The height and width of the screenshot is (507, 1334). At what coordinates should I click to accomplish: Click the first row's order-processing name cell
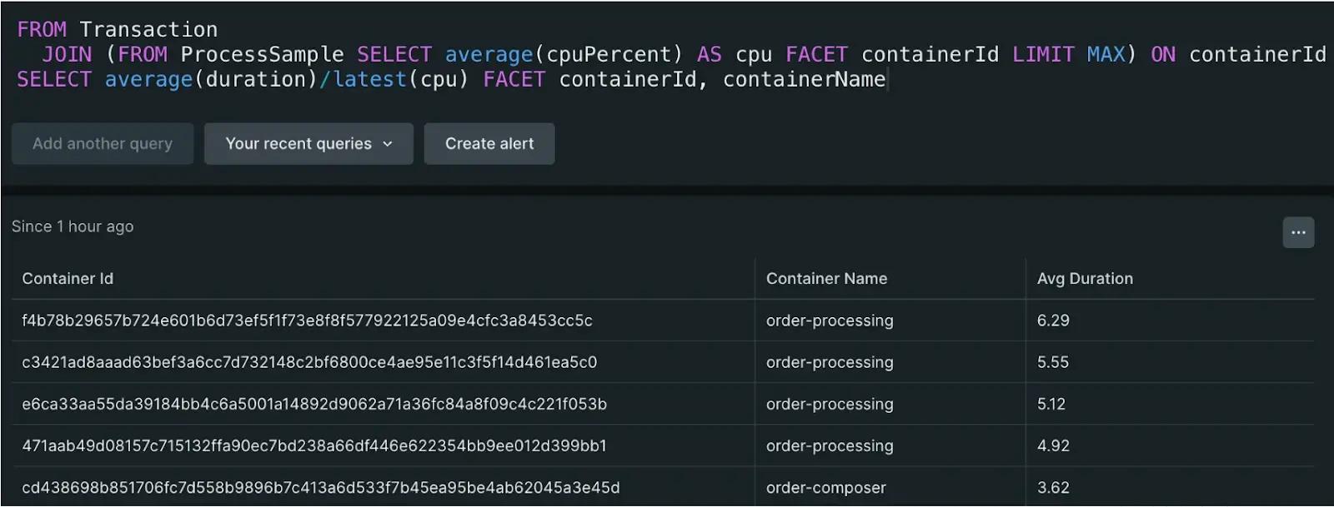pyautogui.click(x=830, y=321)
